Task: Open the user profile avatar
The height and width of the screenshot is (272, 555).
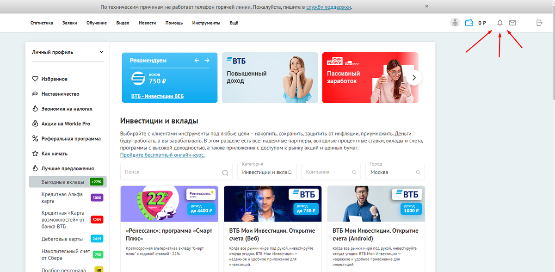Action: (x=455, y=23)
